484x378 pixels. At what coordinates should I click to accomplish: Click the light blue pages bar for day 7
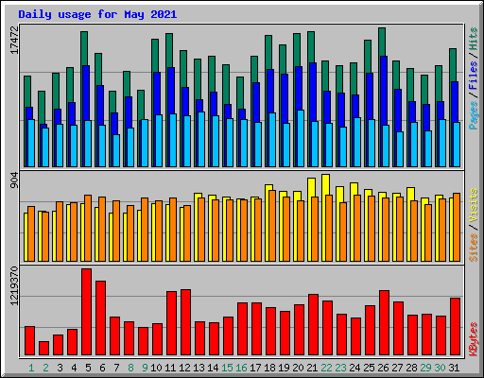[x=116, y=151]
